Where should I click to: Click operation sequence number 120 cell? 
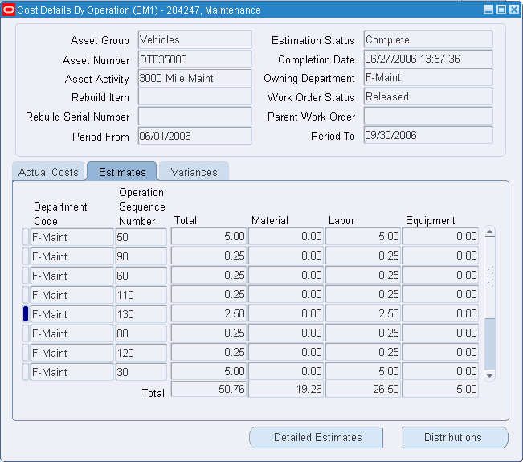[141, 353]
